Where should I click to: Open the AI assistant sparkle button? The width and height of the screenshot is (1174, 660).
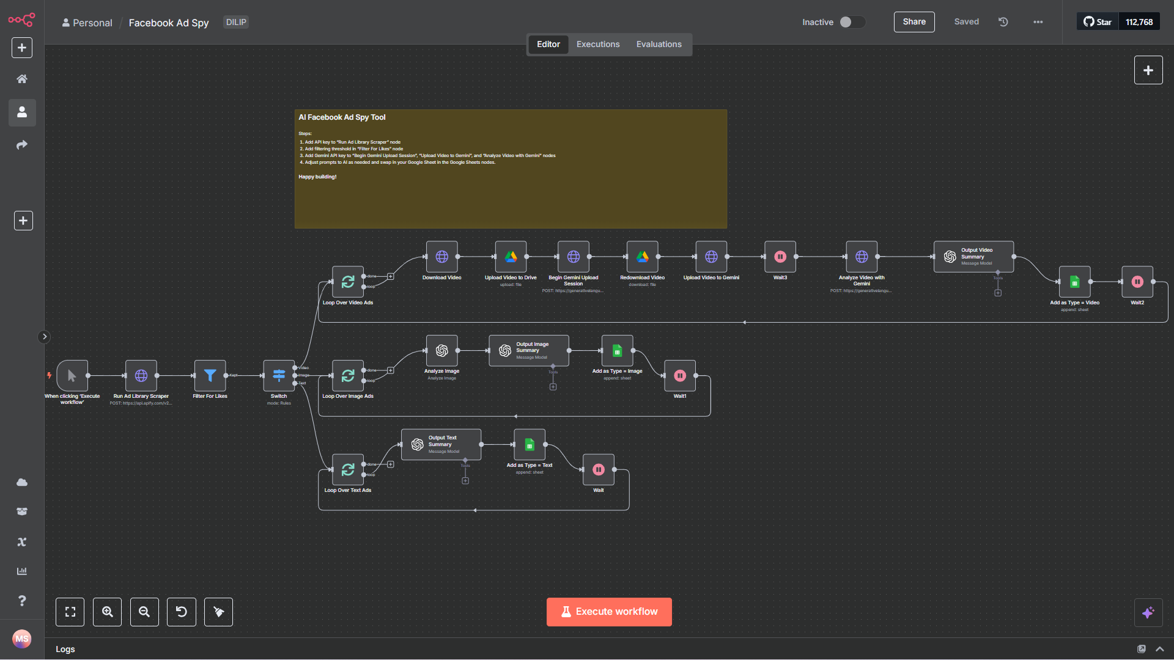coord(1148,612)
